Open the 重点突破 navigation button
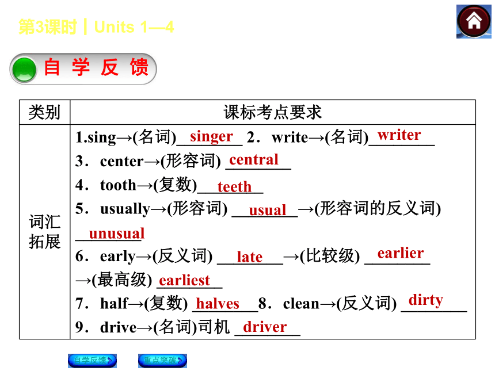This screenshot has width=495, height=371. [x=162, y=360]
